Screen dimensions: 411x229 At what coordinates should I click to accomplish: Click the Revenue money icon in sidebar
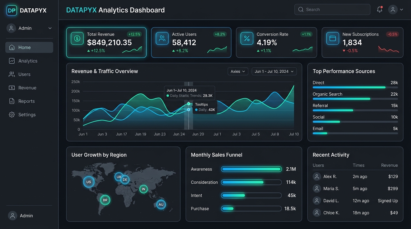(12, 88)
